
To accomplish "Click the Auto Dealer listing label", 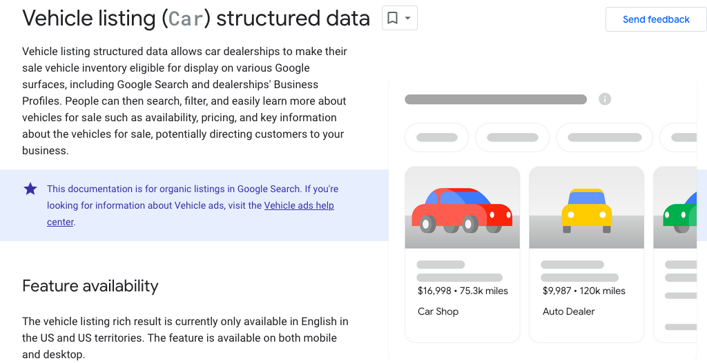I will click(x=568, y=311).
